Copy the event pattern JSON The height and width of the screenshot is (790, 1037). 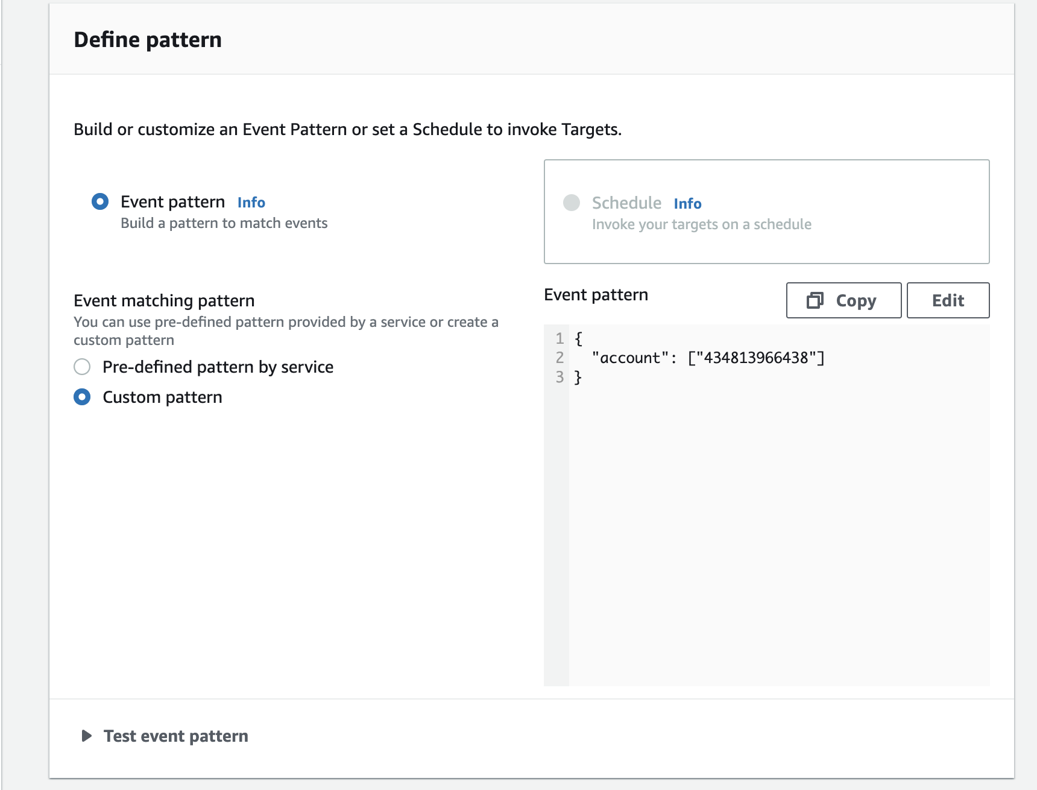[843, 300]
